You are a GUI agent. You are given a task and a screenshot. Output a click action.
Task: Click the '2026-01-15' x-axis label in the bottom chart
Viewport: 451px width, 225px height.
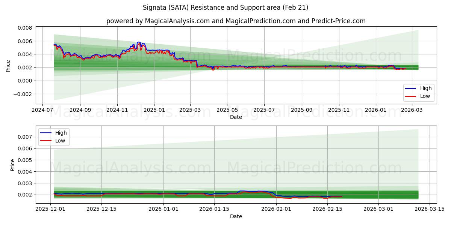click(x=214, y=210)
